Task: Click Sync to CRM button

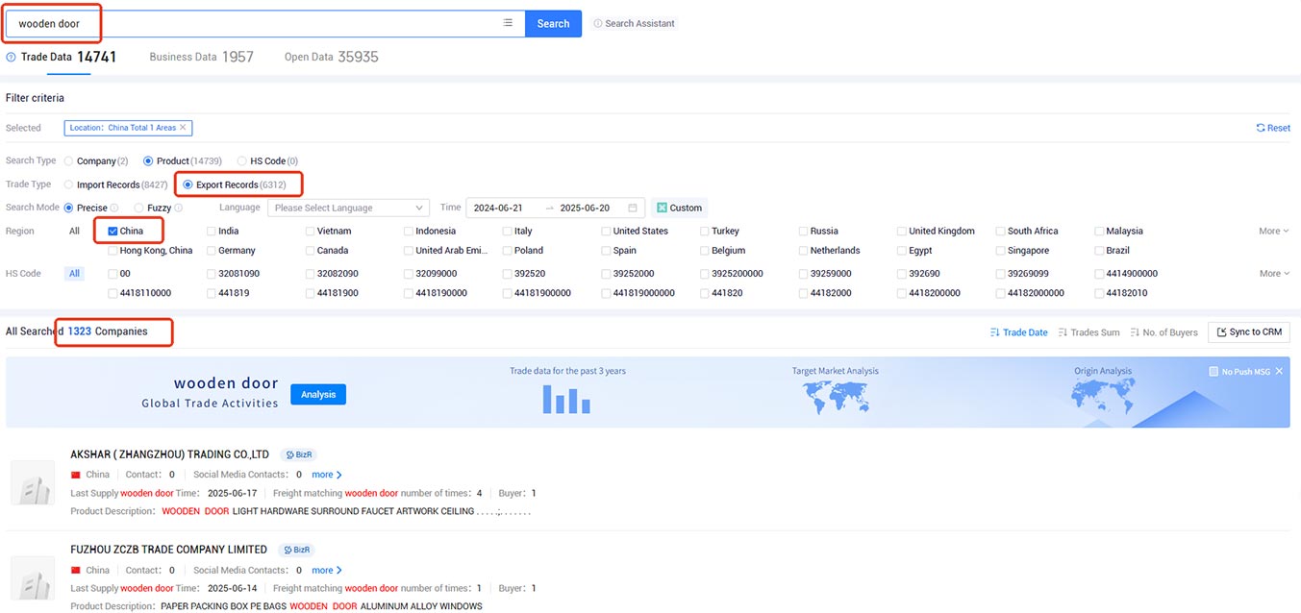Action: click(1249, 332)
